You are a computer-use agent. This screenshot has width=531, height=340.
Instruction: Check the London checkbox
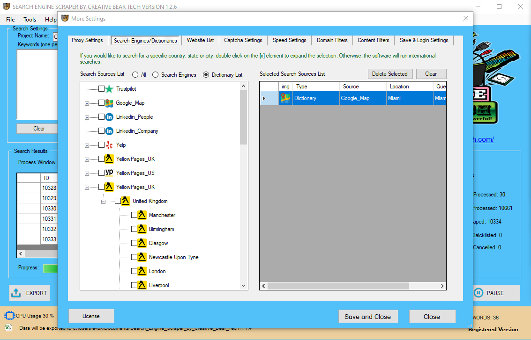tap(134, 271)
